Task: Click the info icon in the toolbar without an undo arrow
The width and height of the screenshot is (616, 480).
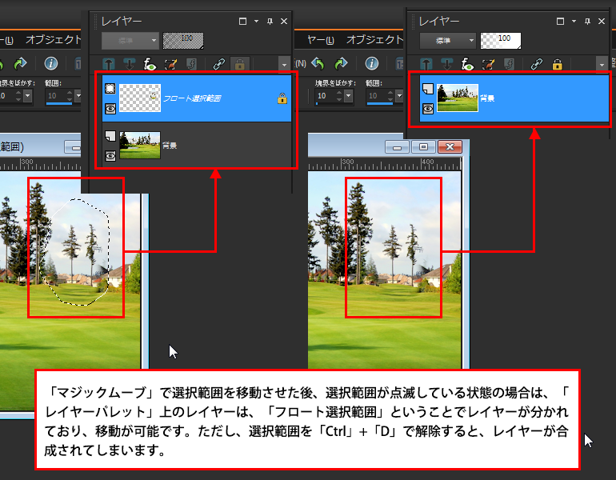Action: pos(51,63)
